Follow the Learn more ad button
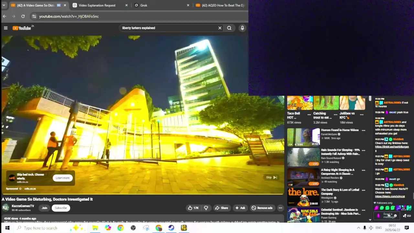414x233 pixels. [x=62, y=178]
